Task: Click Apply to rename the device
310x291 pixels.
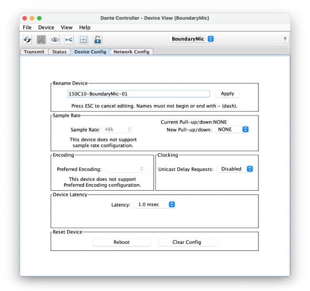Action: point(227,94)
